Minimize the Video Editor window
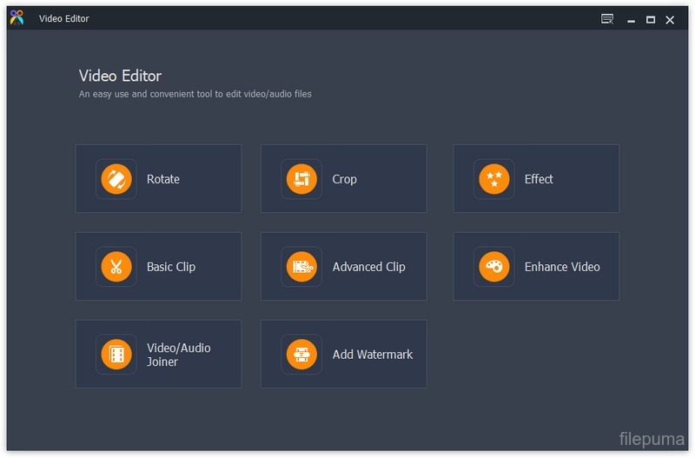695x458 pixels. click(x=631, y=19)
